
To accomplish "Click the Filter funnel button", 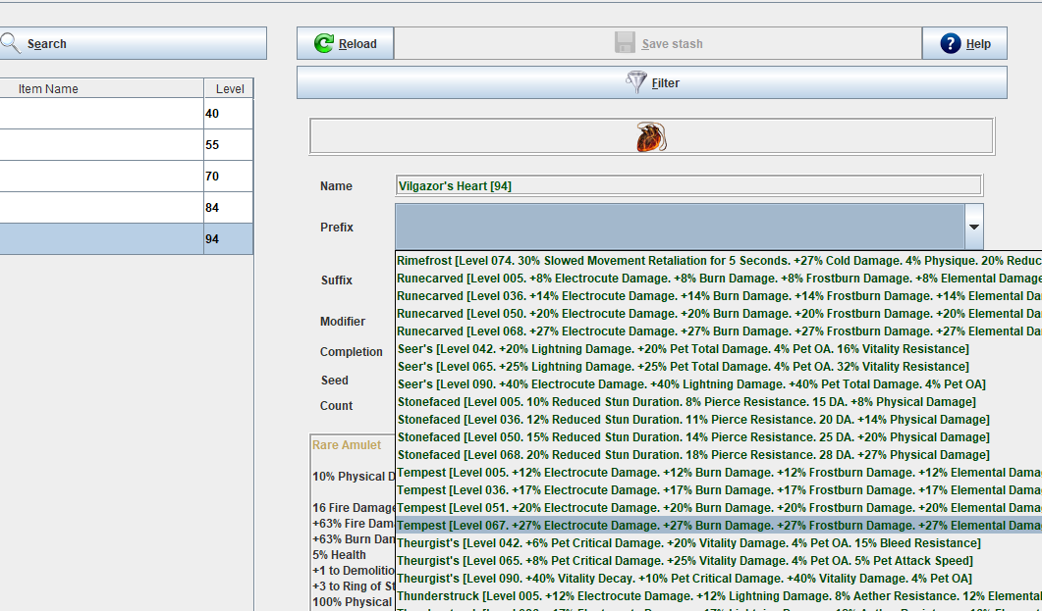I will pyautogui.click(x=651, y=83).
